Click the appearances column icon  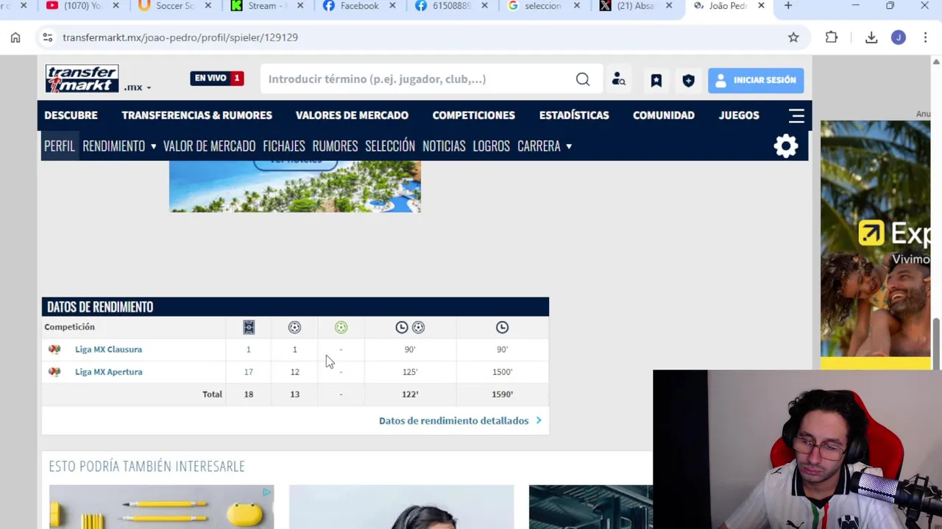click(x=249, y=327)
